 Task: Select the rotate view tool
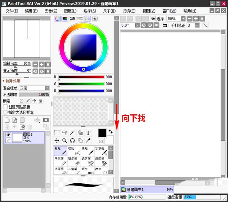(x=72, y=141)
